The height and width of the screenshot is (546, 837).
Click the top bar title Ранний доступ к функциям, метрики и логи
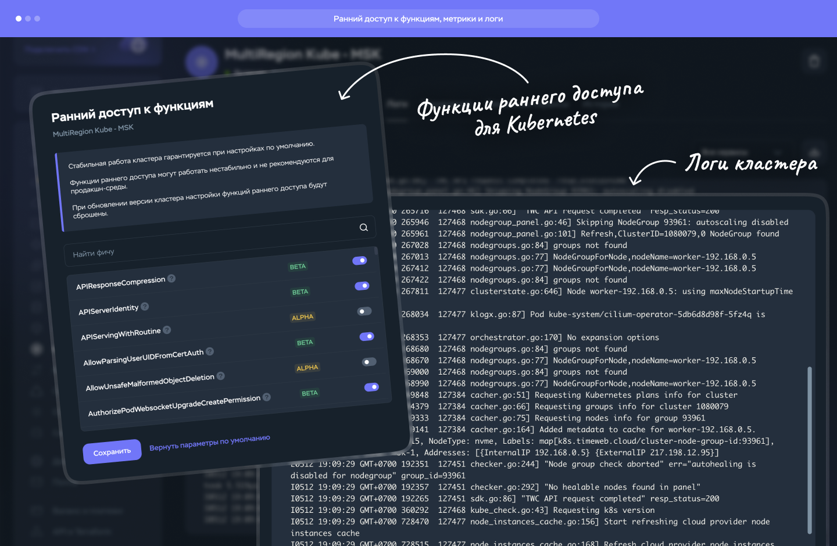click(x=419, y=19)
